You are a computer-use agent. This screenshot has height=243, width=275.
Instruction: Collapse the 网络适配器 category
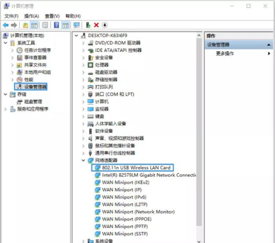click(83, 160)
